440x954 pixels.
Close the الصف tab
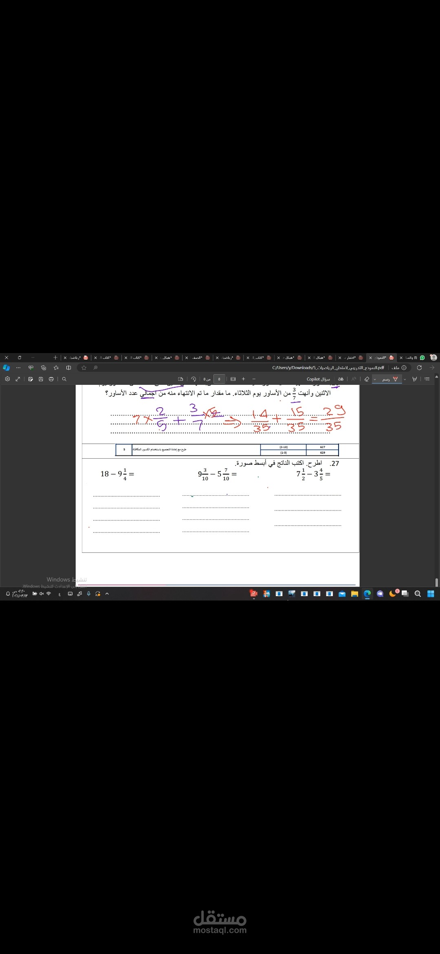coord(187,358)
